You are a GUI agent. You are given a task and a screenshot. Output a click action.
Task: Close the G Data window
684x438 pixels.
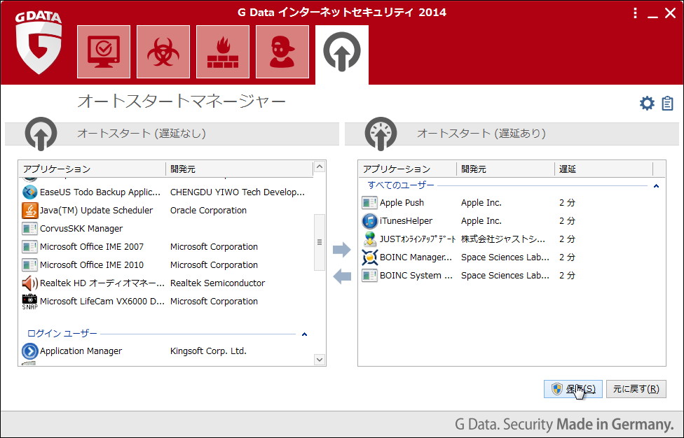coord(671,13)
